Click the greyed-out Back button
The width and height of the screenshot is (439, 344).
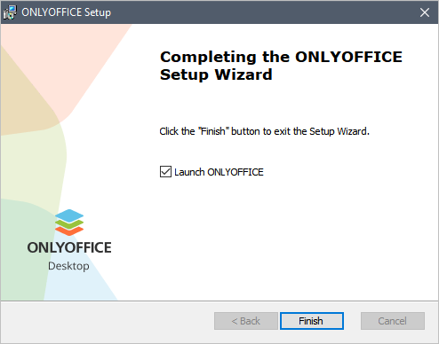[246, 321]
